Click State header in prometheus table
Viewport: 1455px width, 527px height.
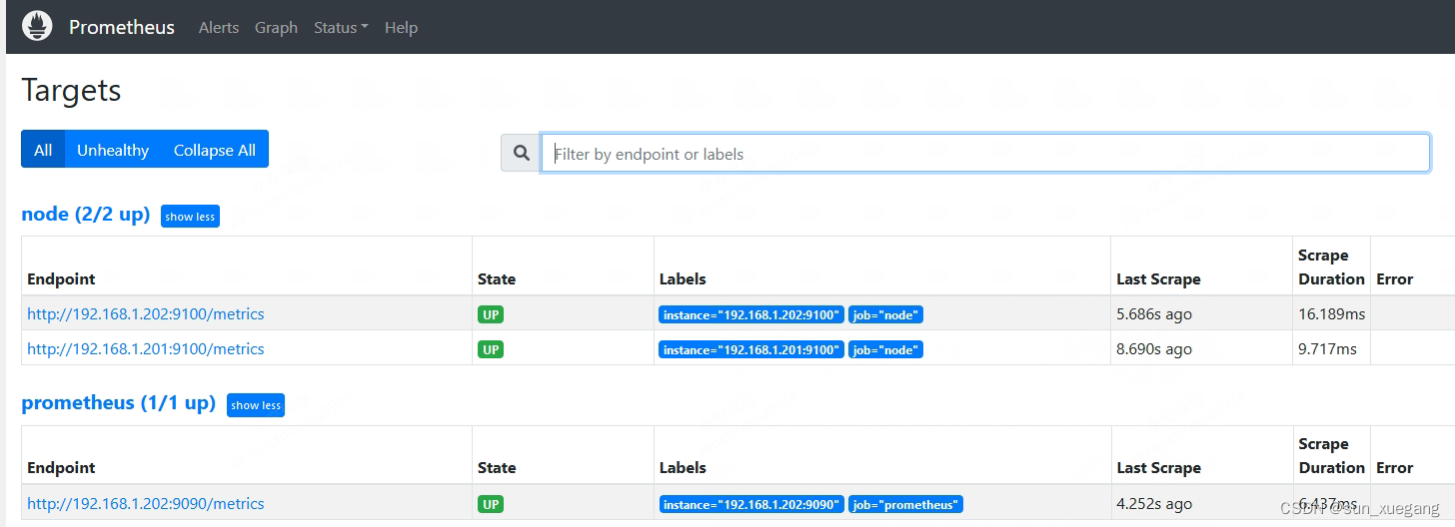coord(497,468)
